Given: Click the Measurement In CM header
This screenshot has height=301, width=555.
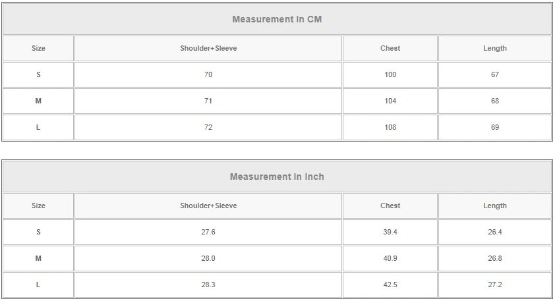Looking at the screenshot, I should (277, 19).
